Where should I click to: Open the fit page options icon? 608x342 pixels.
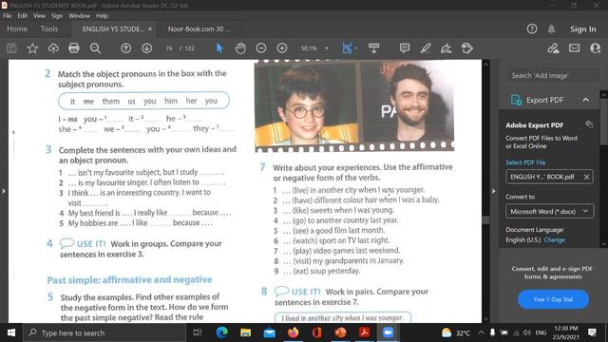click(347, 48)
